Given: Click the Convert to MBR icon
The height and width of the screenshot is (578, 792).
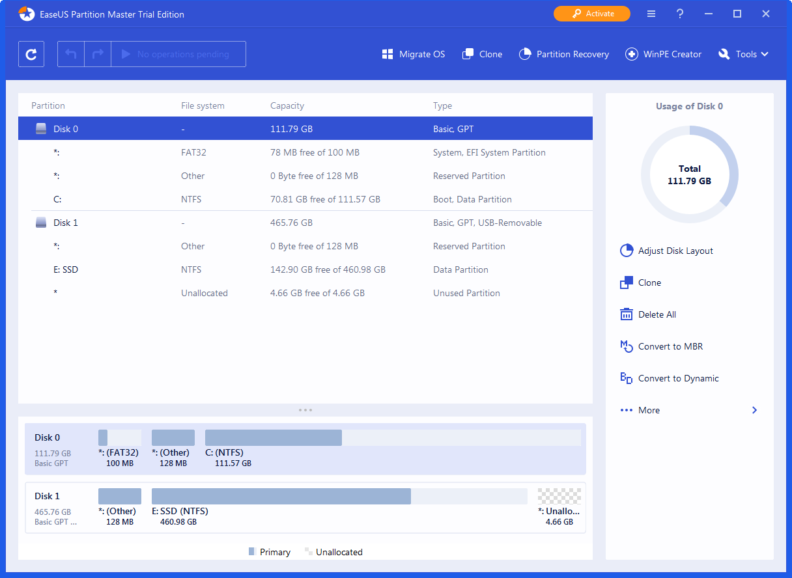Looking at the screenshot, I should tap(627, 346).
